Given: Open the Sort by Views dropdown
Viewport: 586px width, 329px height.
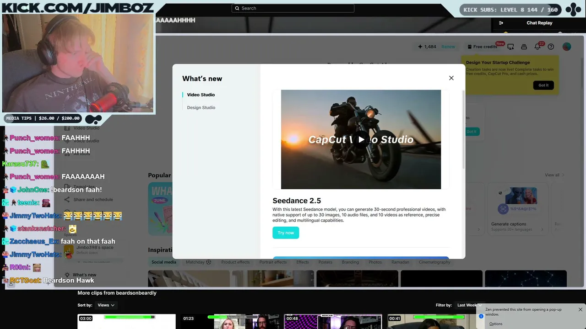Looking at the screenshot, I should pos(106,305).
